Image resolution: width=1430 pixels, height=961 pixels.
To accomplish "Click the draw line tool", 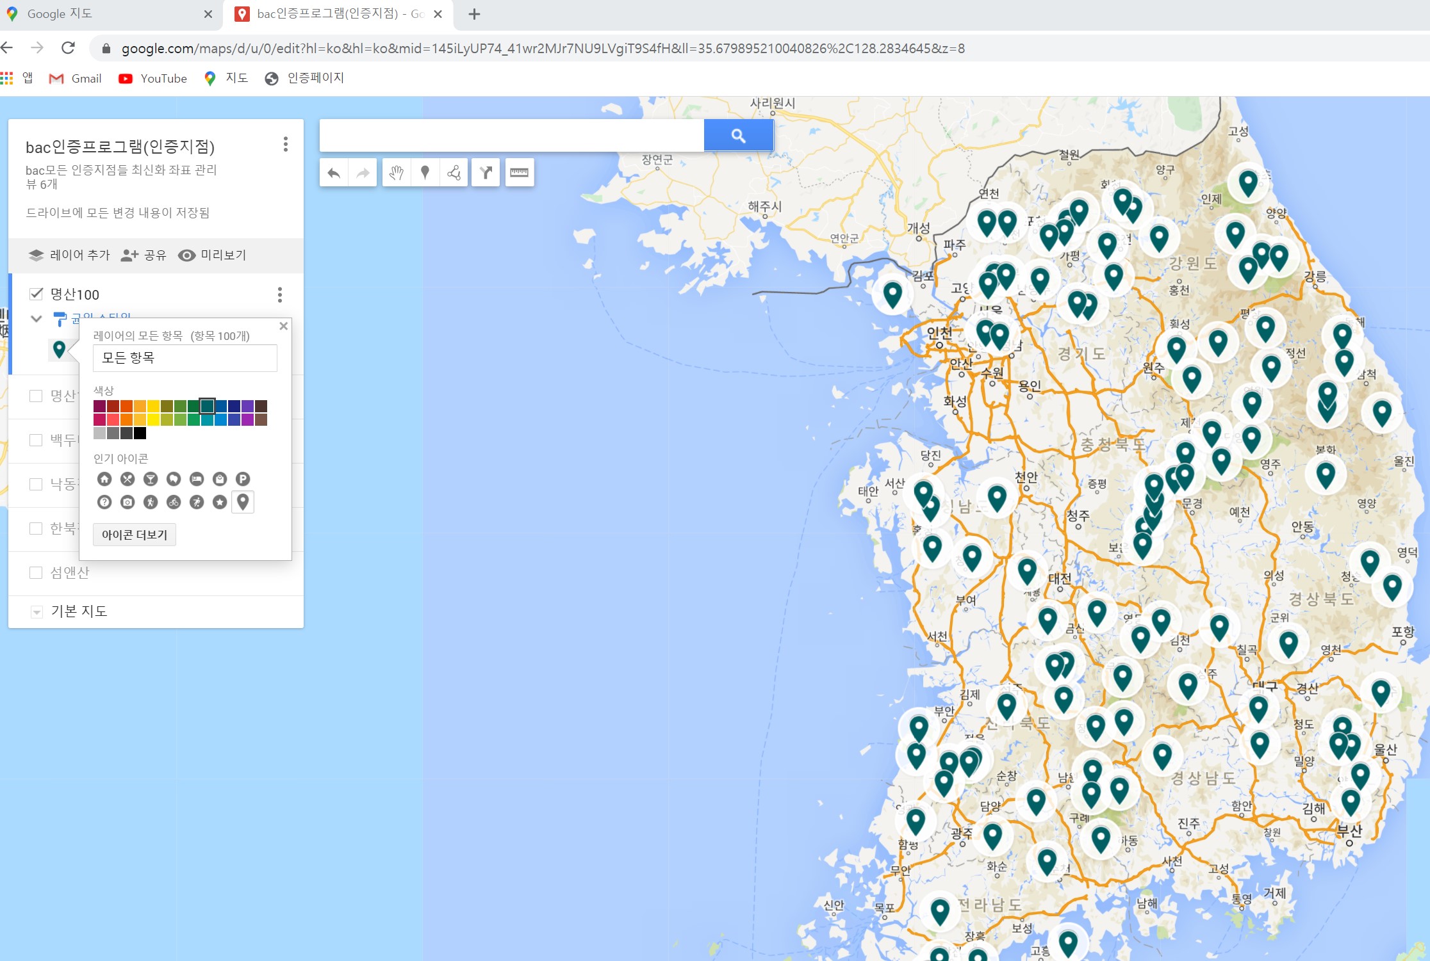I will 454,172.
